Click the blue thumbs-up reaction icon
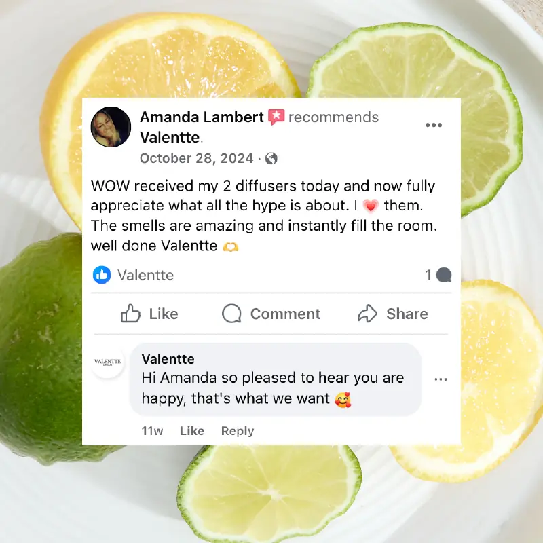Screen dimensions: 543x543 (102, 275)
